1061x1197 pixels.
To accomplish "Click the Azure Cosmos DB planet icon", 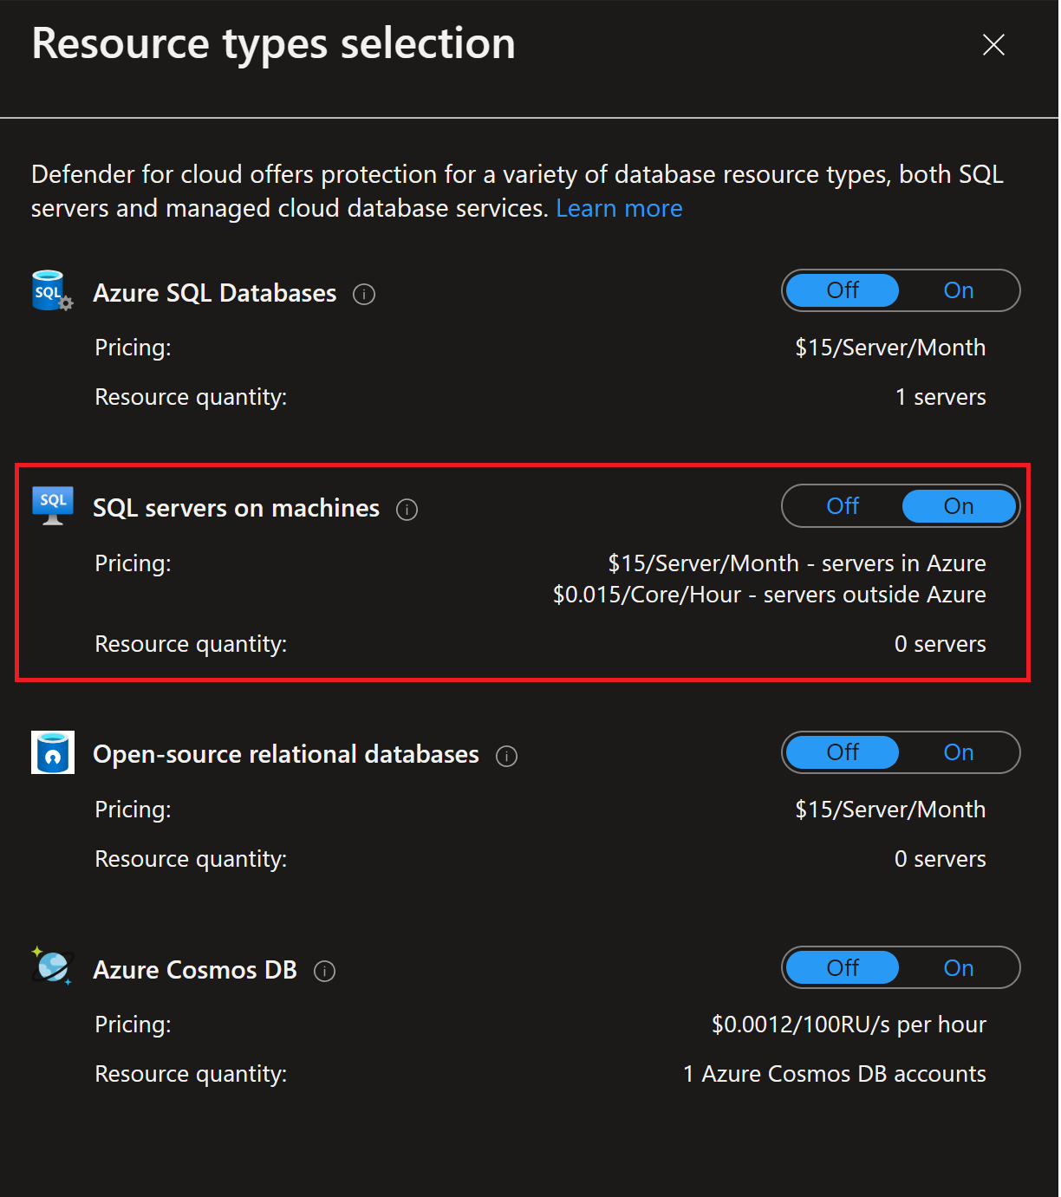I will pos(53,966).
